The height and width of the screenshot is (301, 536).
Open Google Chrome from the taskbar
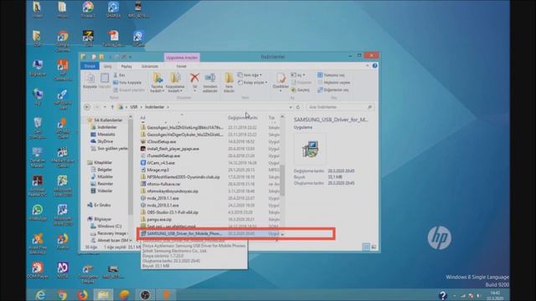click(x=62, y=294)
